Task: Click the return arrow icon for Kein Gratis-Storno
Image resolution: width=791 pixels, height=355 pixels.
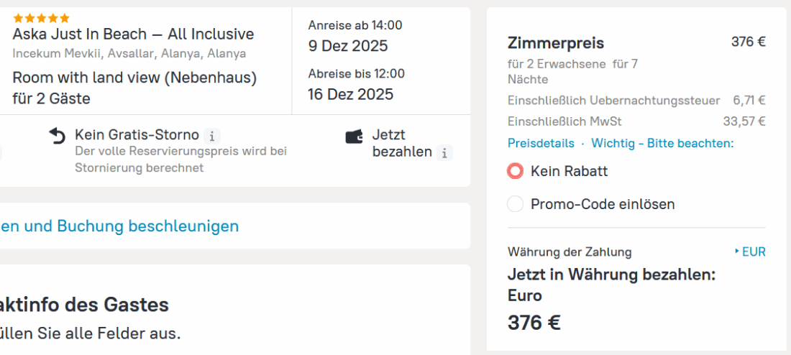Action: tap(57, 136)
